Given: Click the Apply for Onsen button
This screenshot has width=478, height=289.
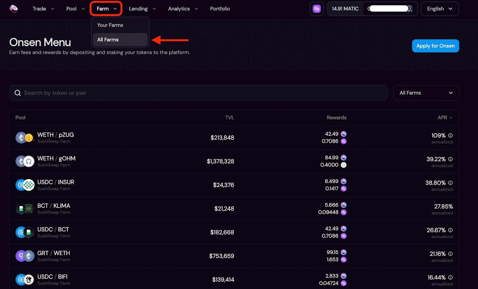Looking at the screenshot, I should 435,46.
